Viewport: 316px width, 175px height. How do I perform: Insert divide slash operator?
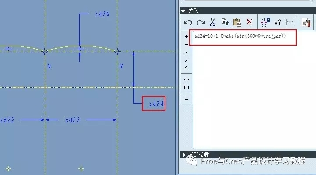(x=186, y=60)
